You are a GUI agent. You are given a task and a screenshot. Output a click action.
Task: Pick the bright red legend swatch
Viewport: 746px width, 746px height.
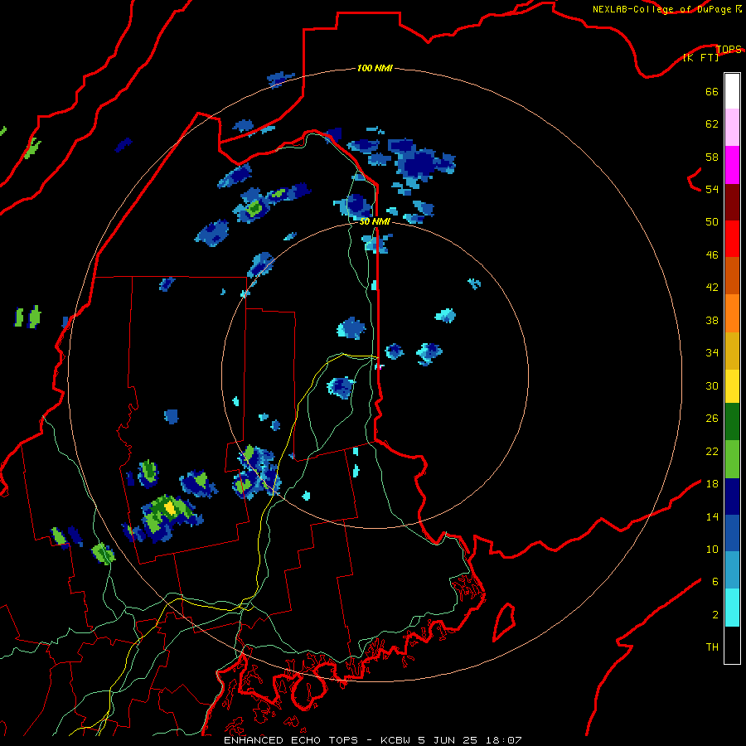click(x=732, y=239)
